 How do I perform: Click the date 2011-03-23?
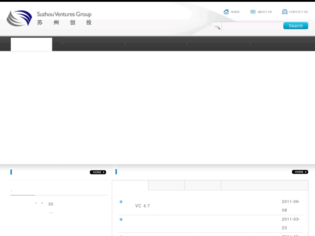pyautogui.click(x=290, y=223)
